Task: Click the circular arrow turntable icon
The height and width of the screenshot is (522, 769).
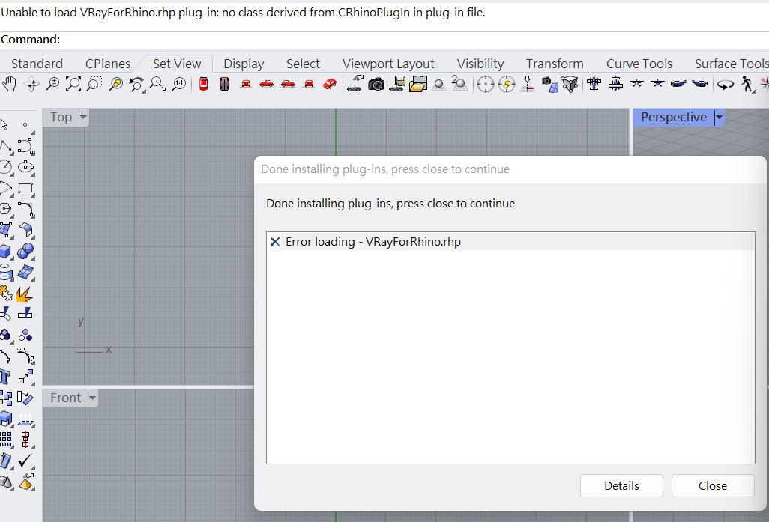Action: click(x=725, y=85)
